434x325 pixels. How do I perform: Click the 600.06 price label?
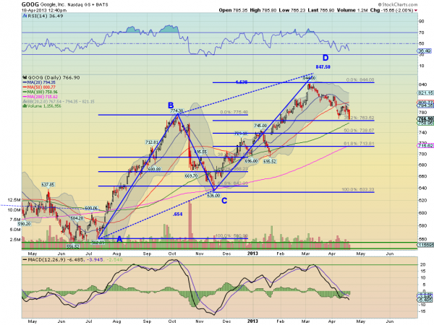coord(91,209)
